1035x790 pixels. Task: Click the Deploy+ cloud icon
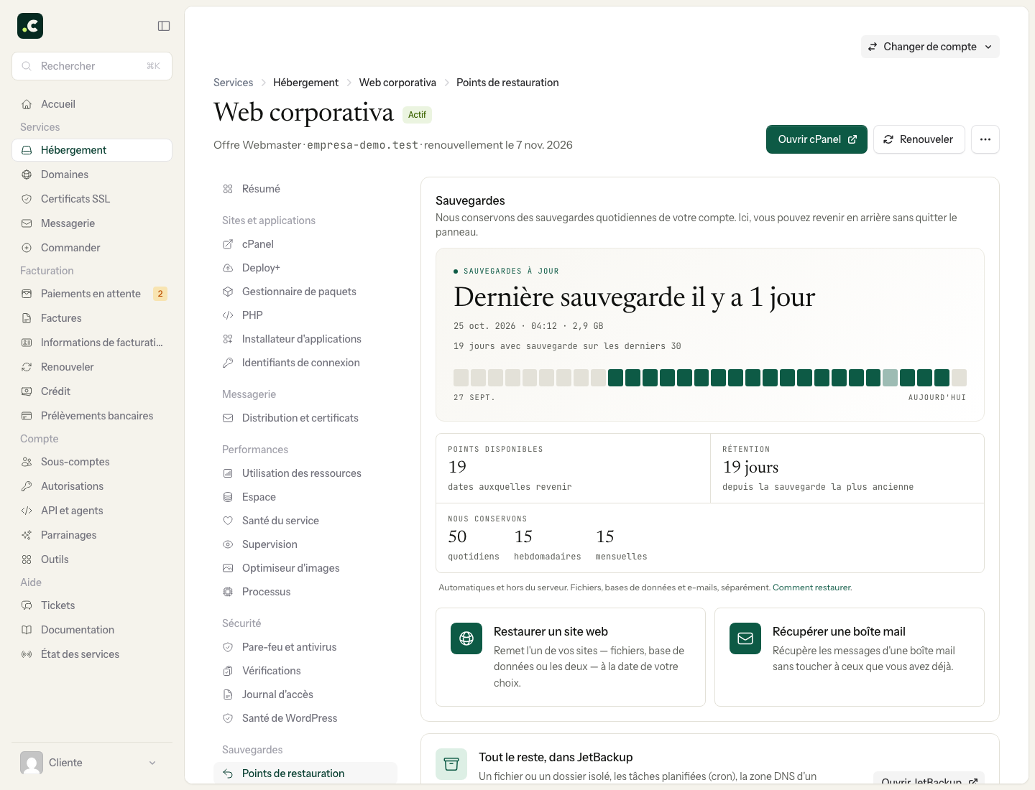228,268
